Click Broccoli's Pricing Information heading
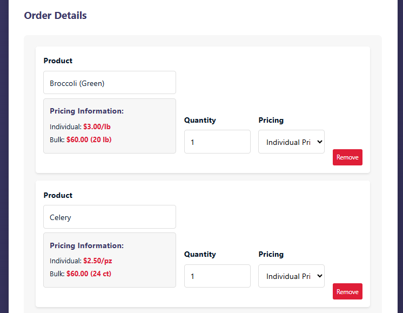The image size is (403, 313). click(x=87, y=111)
